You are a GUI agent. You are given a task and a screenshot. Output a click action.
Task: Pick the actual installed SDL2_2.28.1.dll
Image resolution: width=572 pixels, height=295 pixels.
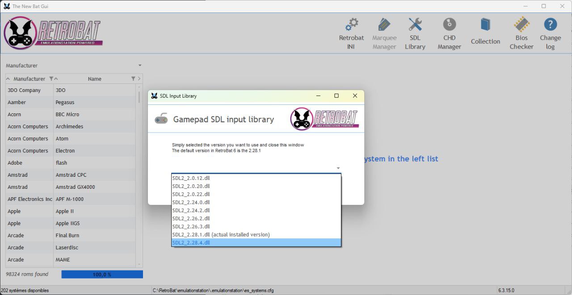[x=256, y=234]
